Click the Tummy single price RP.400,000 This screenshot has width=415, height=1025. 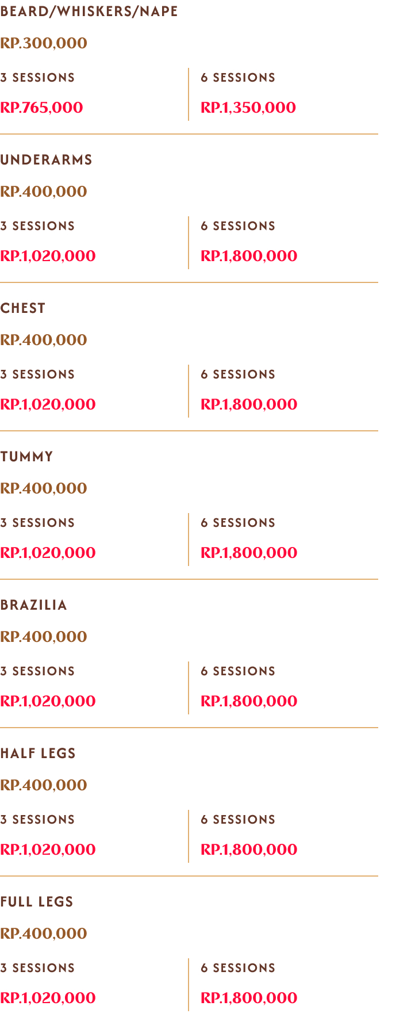coord(44,488)
